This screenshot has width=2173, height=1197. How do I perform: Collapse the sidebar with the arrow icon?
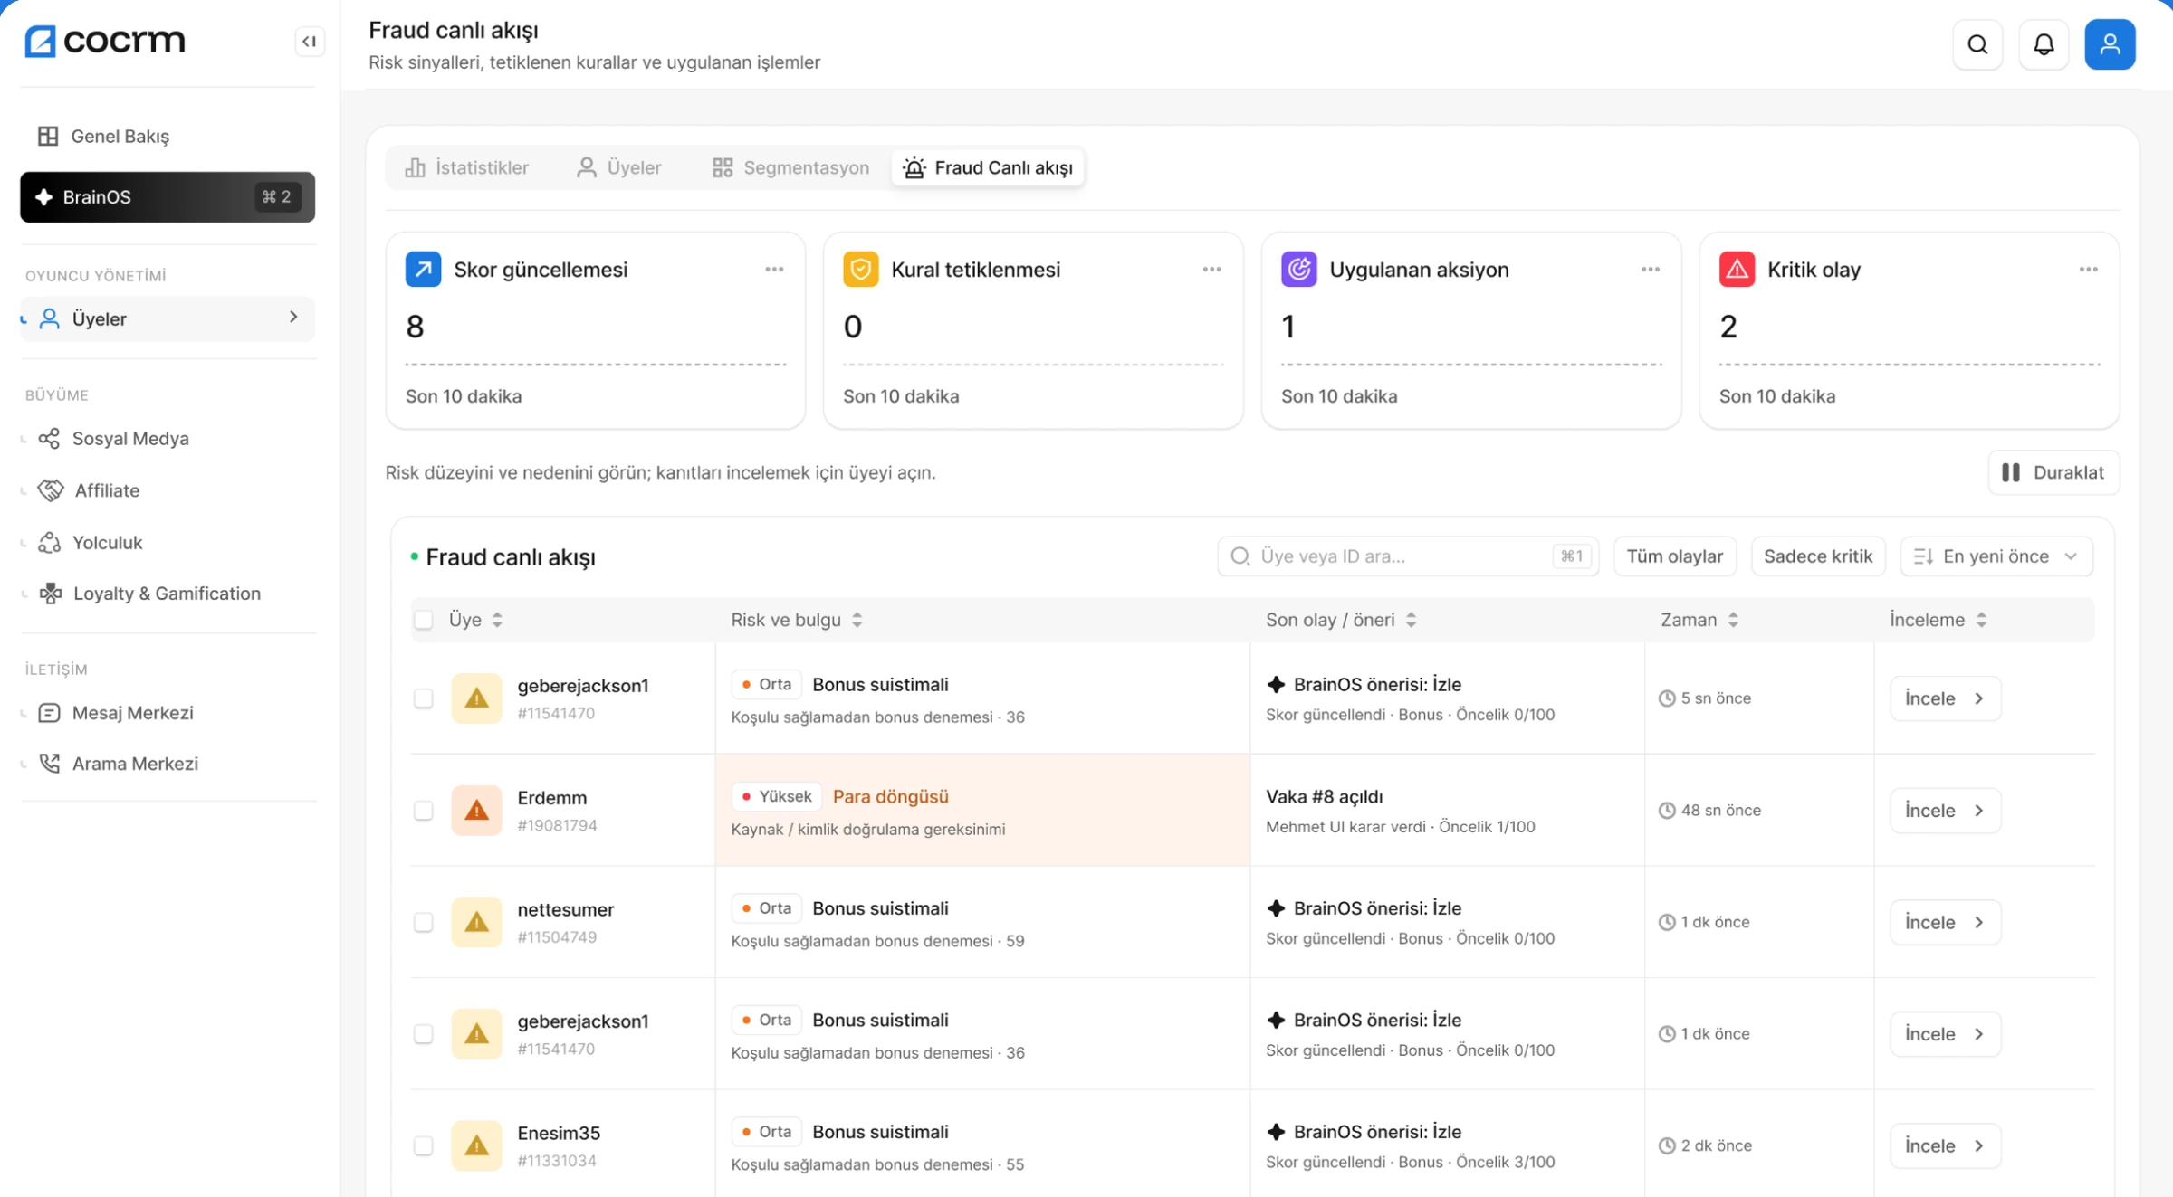[310, 42]
